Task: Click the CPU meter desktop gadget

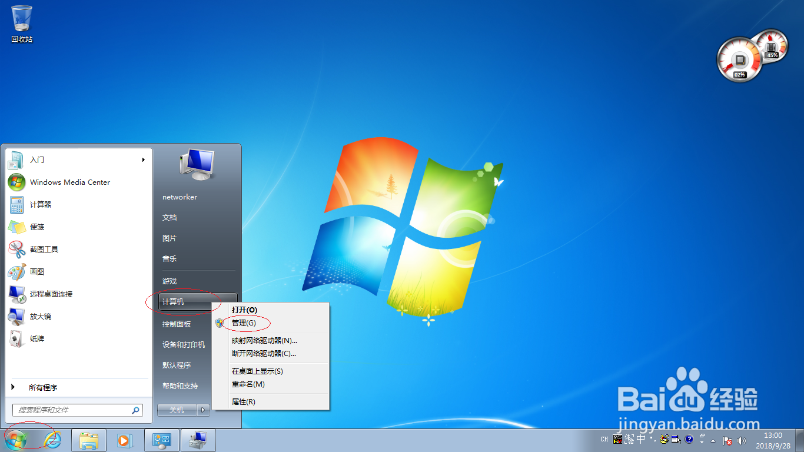Action: [x=739, y=60]
